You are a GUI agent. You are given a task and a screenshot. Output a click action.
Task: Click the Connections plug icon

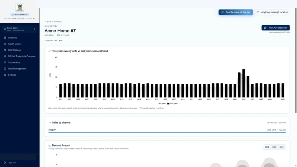click(5, 62)
